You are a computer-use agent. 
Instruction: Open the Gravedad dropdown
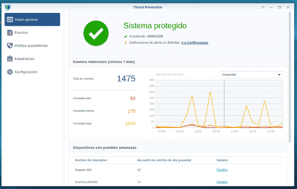pyautogui.click(x=251, y=74)
